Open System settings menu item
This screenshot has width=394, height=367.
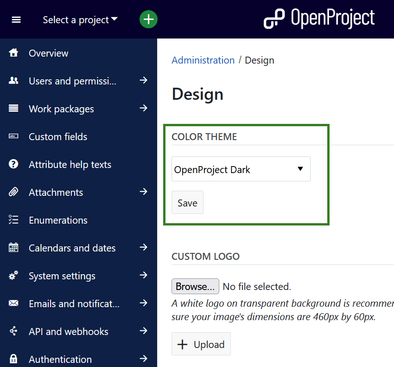62,276
